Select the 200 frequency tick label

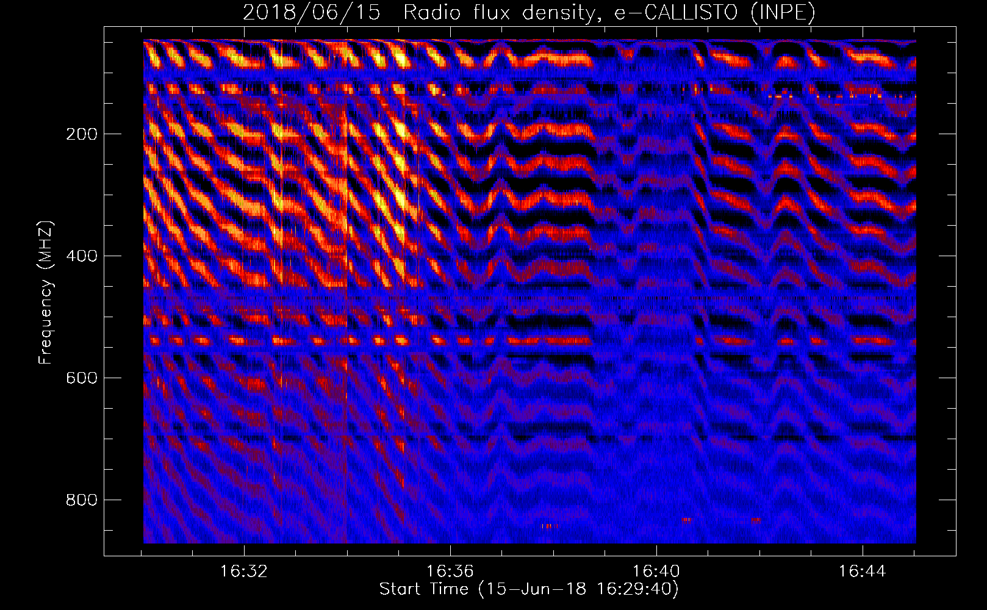click(x=82, y=134)
